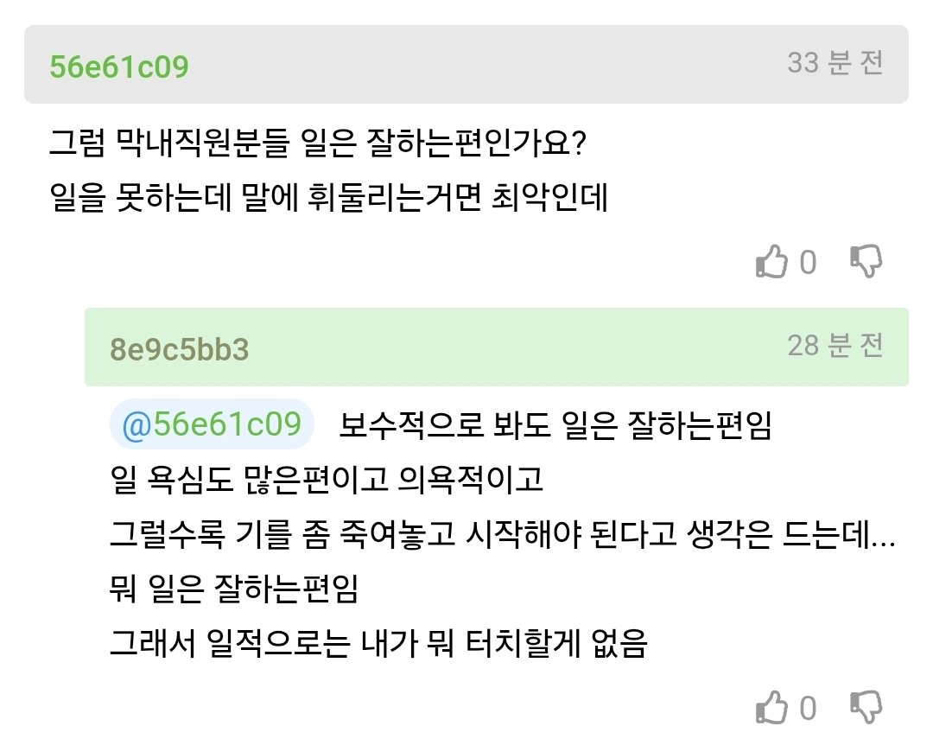Click empty area of gray comment header bar
Viewport: 933px width, 739px height.
pos(484,65)
